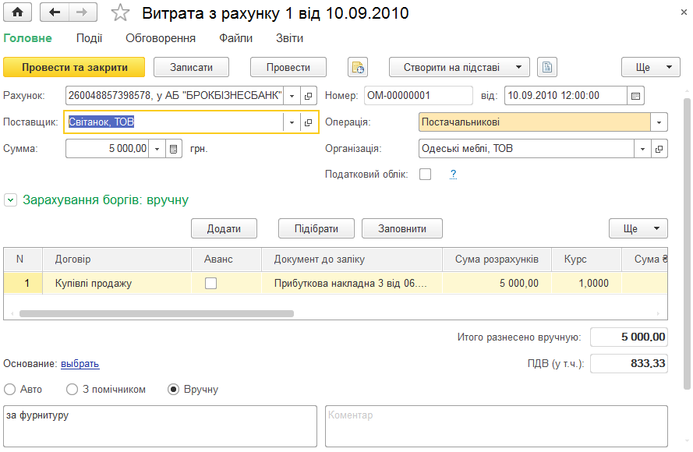This screenshot has height=452, width=693.
Task: Click the Підібрати button
Action: pos(316,228)
